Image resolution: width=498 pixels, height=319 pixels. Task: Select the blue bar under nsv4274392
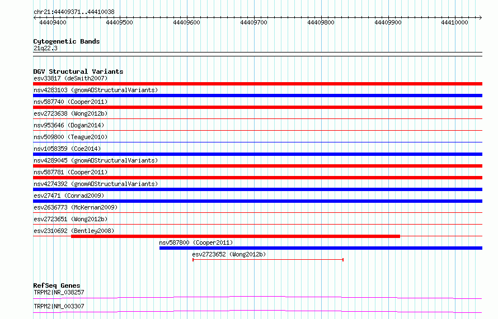coord(257,189)
